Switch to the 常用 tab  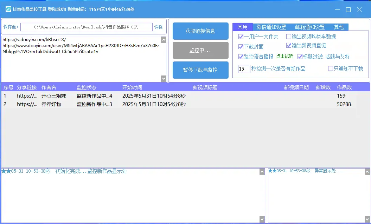(243, 27)
